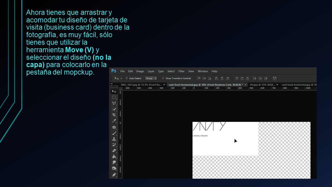Select the History Brush tool

tap(114, 145)
